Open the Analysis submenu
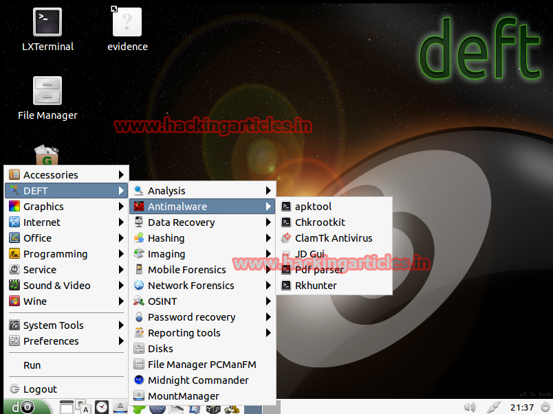The height and width of the screenshot is (414, 553). (202, 190)
